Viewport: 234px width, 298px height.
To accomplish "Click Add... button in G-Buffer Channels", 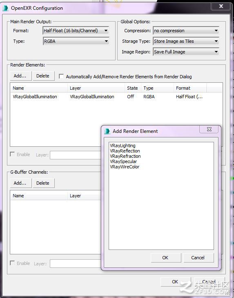I will [x=20, y=183].
